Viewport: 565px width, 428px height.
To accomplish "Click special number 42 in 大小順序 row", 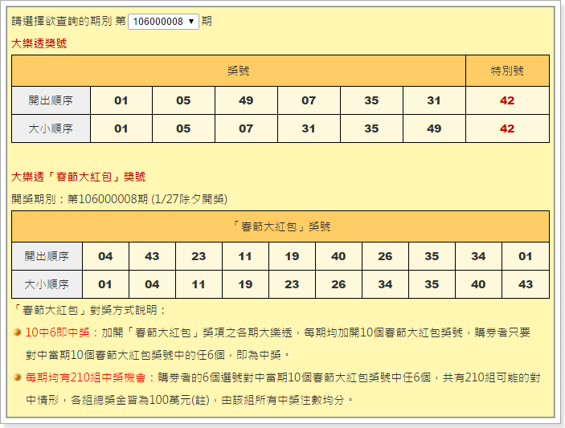I will pos(507,128).
